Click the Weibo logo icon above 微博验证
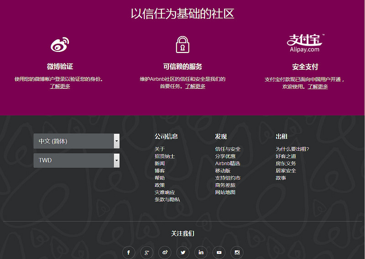The image size is (365, 259). tap(60, 44)
